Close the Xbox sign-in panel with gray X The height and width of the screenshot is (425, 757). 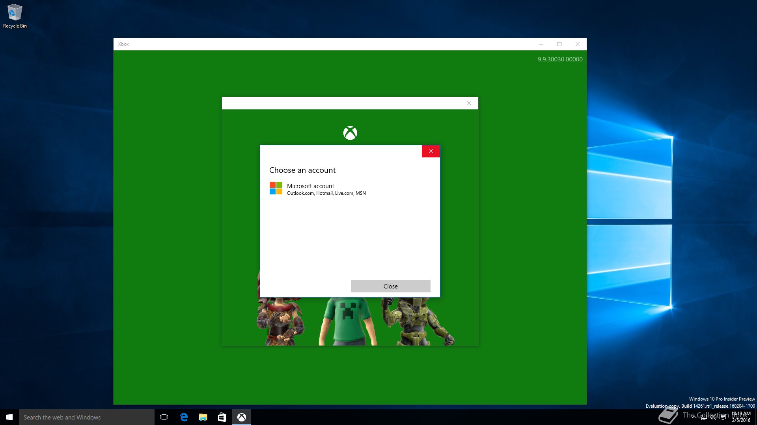(x=469, y=103)
